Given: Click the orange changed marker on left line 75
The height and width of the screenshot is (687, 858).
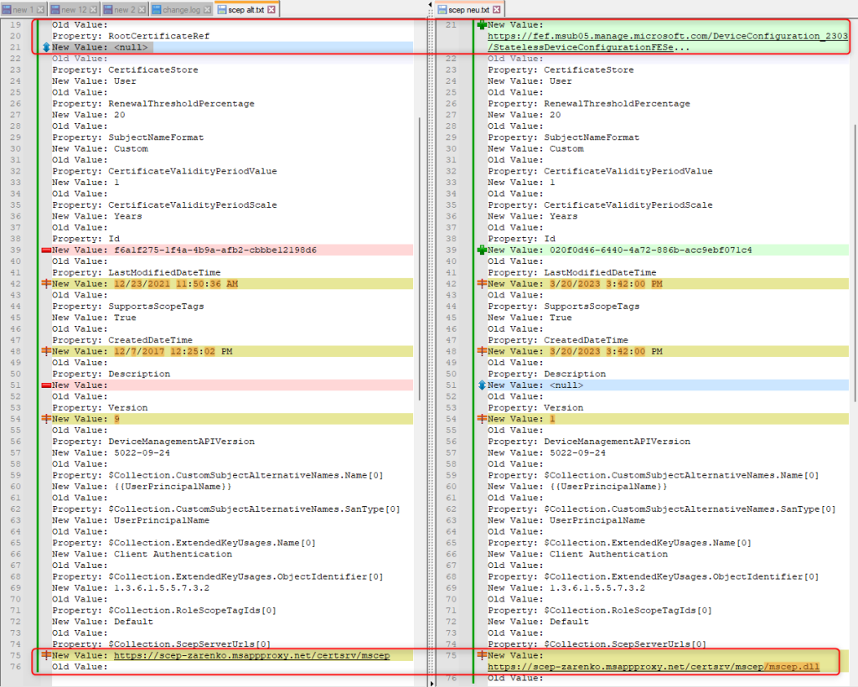Looking at the screenshot, I should click(46, 654).
